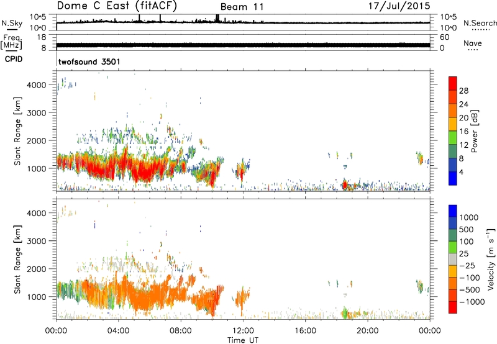Click the 'Velocity [m s-1]' colorbar label
This screenshot has height=344, width=497.
tap(491, 259)
